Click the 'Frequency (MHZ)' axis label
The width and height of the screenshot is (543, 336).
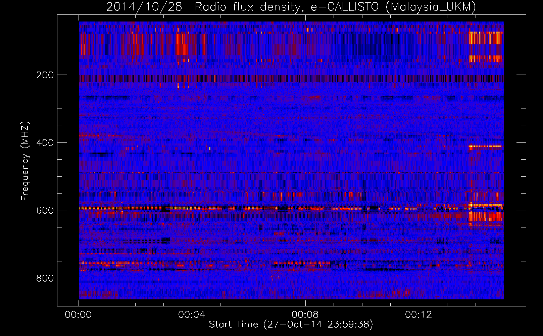coord(25,161)
